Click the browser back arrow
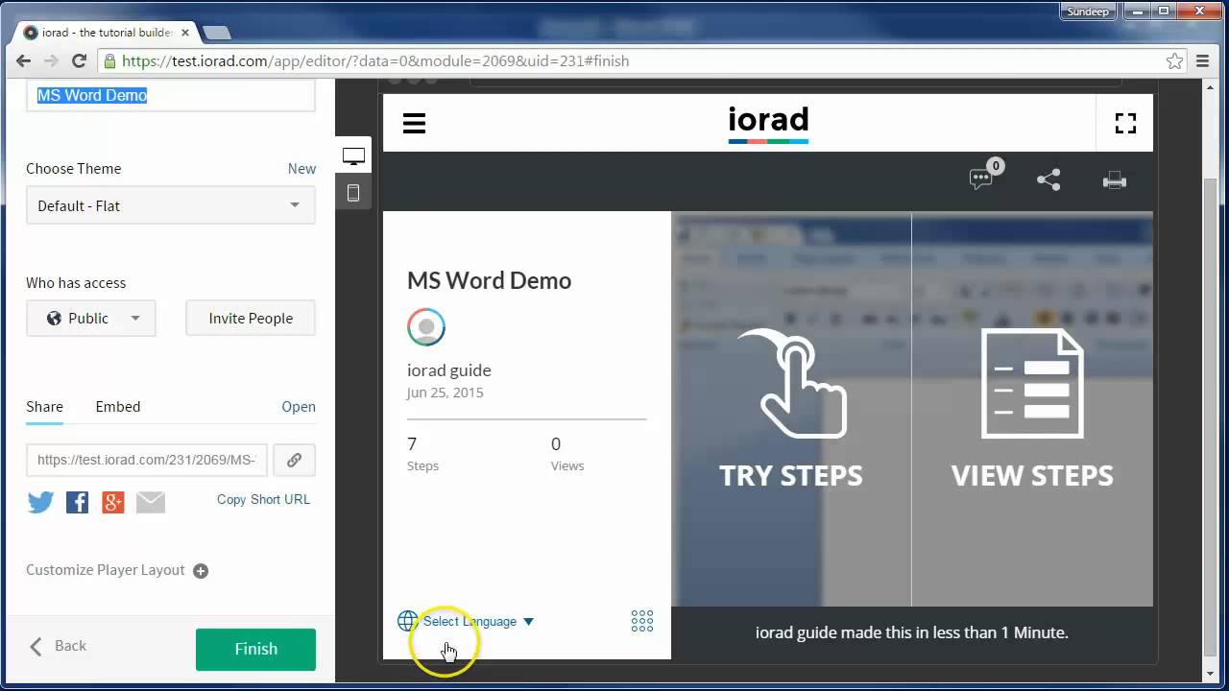 [23, 60]
